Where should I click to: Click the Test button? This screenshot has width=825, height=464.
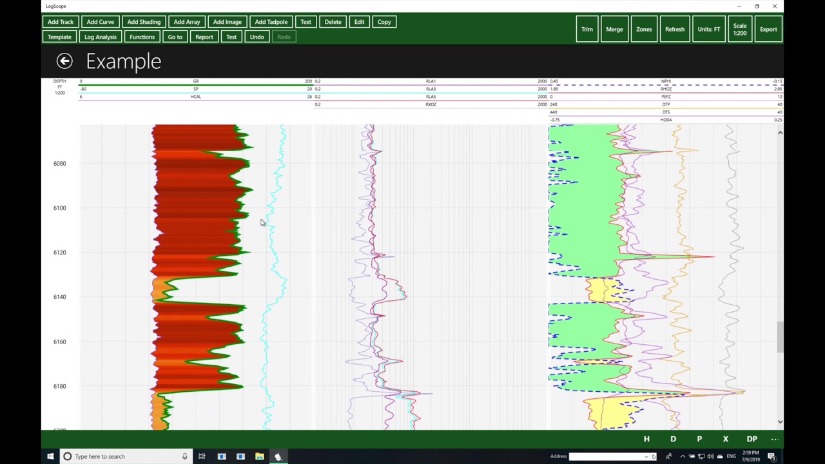(231, 37)
